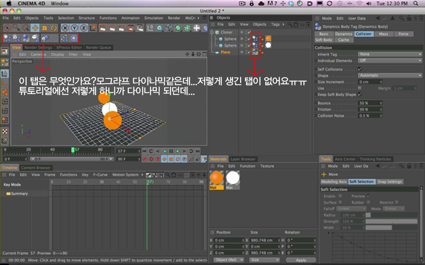Viewport: 425px width, 265px height.
Task: Click the Soft Body dynamics icon
Action: point(17,38)
